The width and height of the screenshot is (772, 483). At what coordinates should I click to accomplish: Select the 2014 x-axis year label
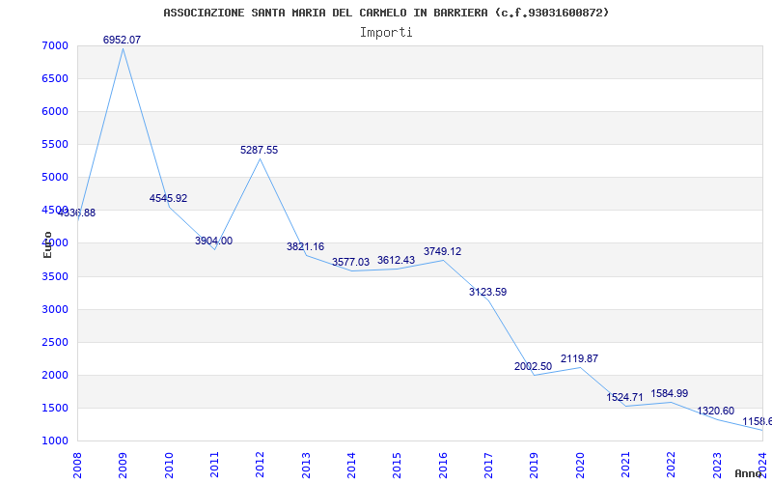(x=351, y=466)
